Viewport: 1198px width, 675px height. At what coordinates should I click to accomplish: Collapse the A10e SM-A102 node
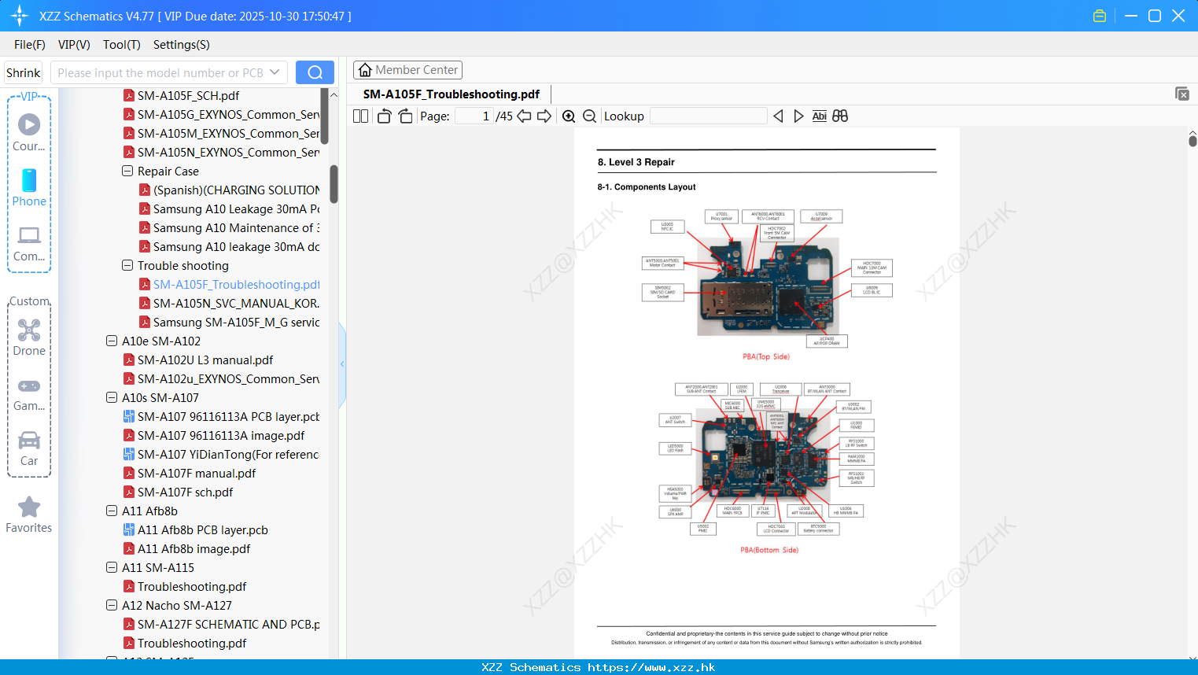[x=112, y=341]
